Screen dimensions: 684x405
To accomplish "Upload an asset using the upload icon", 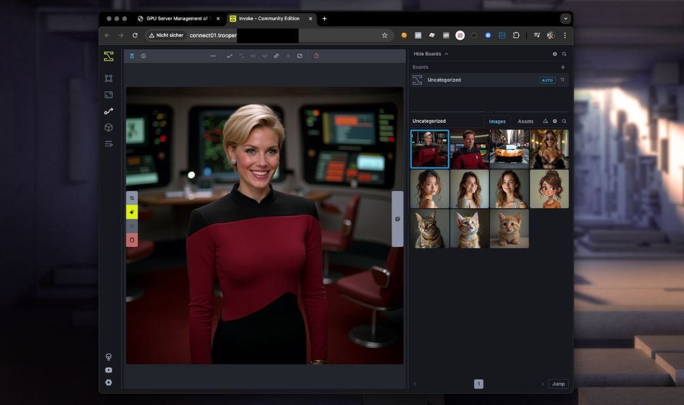I will [545, 121].
